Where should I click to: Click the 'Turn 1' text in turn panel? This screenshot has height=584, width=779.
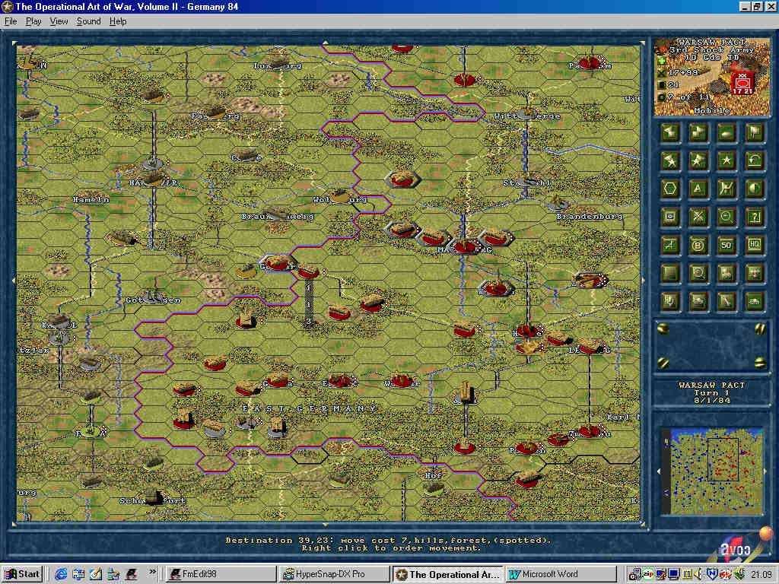click(711, 392)
